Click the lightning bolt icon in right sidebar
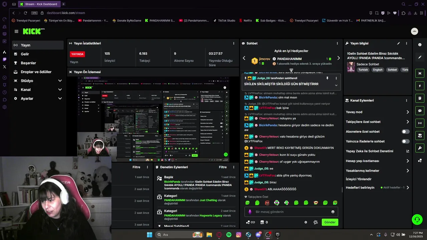The image size is (427, 240). coord(420,86)
